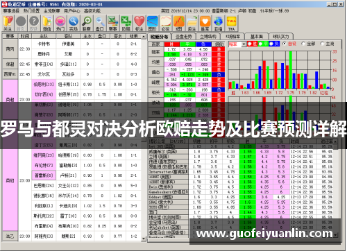
Task: Click the 标注 red heart icon
Action: (139, 23)
